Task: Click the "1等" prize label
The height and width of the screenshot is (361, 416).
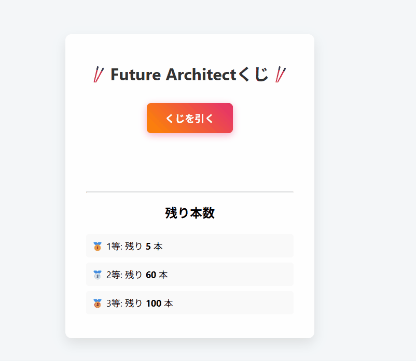Action: pos(114,247)
